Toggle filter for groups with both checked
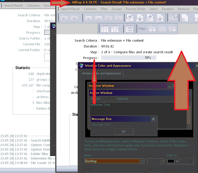The image size is (198, 173). 162,29
